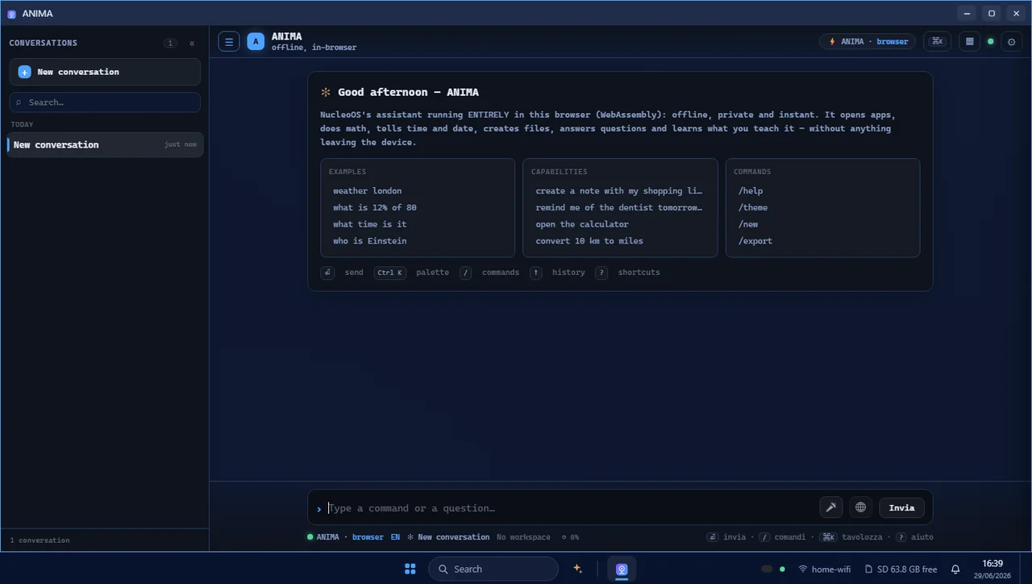This screenshot has height=584, width=1032.
Task: Select 'remind me of the dentist tomorrow…' capability
Action: click(620, 208)
